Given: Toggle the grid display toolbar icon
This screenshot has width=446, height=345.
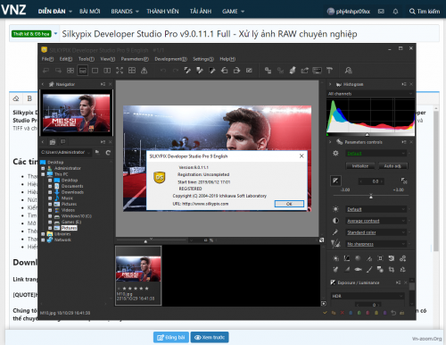Looking at the screenshot, I should click(x=132, y=71).
